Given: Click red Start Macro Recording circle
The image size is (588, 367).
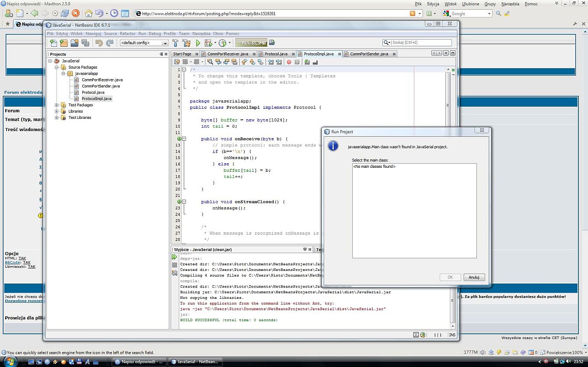Looking at the screenshot, I should [x=289, y=62].
